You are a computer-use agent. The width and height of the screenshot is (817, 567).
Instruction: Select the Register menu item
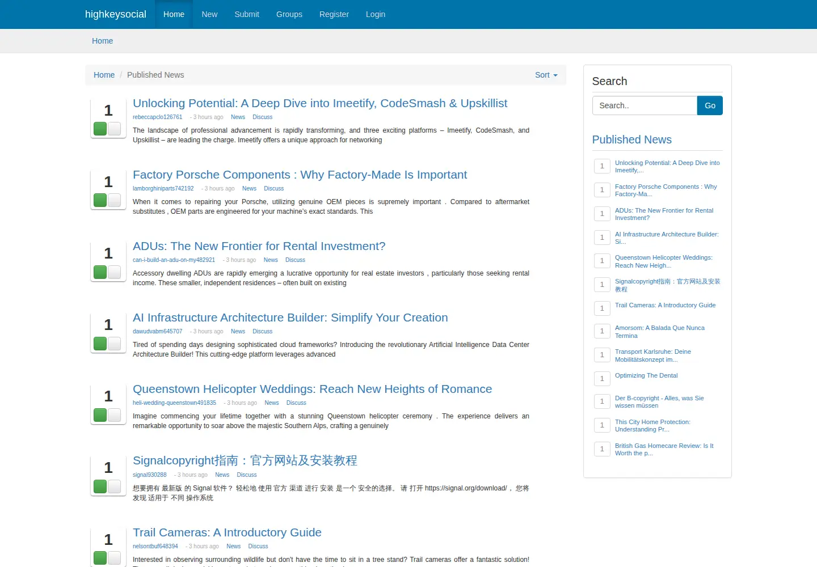[334, 14]
